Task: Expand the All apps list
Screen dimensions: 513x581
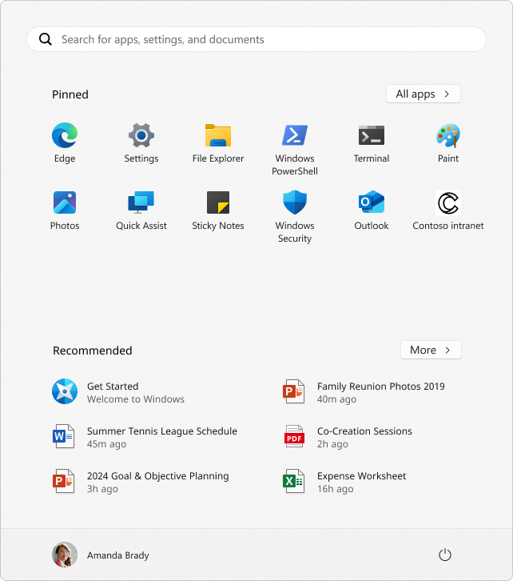Action: pyautogui.click(x=423, y=94)
